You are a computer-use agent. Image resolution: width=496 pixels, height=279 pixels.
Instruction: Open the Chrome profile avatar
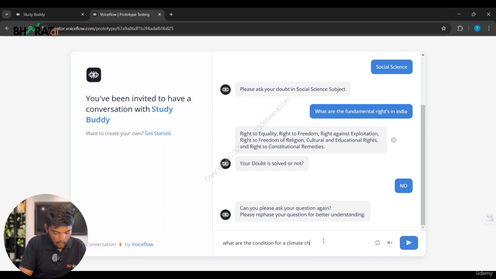tap(477, 28)
